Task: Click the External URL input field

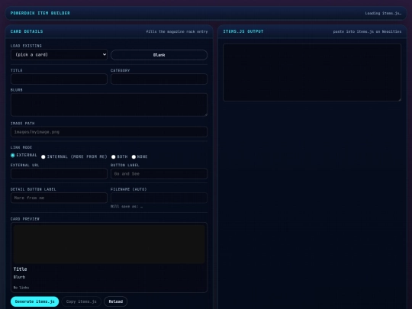Action: click(59, 174)
